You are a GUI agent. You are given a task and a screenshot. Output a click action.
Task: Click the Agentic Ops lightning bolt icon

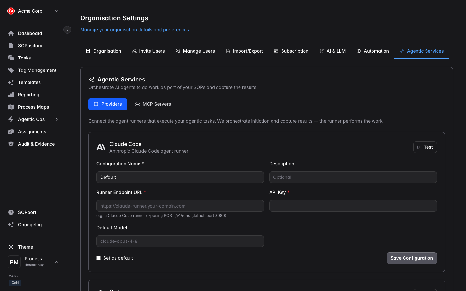[x=11, y=119]
